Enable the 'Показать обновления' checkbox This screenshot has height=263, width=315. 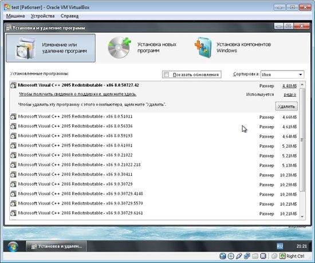[x=166, y=74]
